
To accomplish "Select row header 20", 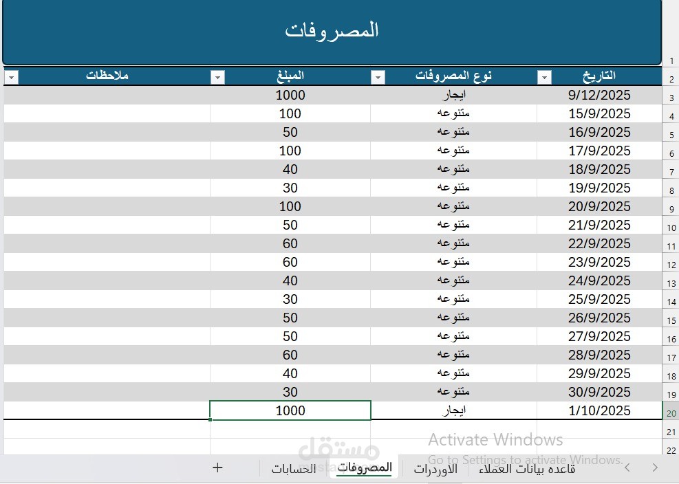I will click(671, 410).
